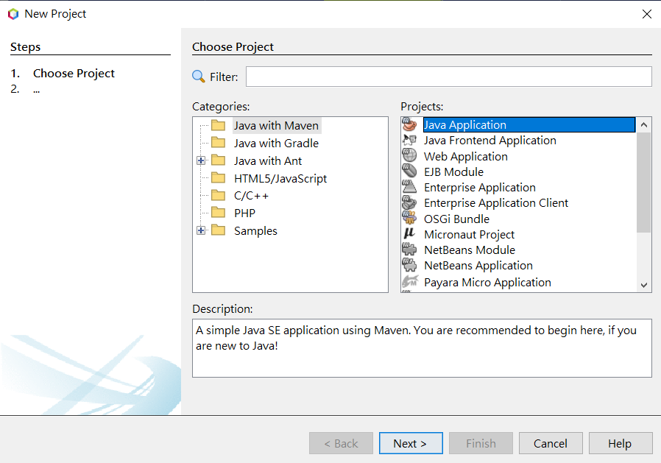Select OSGi Bundle project type

(x=456, y=219)
